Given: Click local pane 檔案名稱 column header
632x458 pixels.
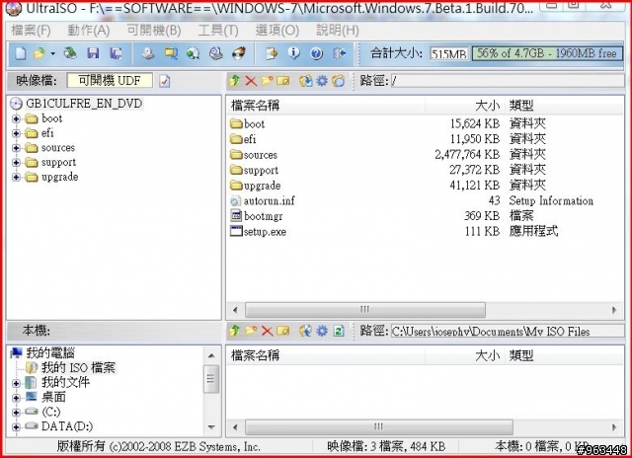Looking at the screenshot, I should pyautogui.click(x=326, y=355).
